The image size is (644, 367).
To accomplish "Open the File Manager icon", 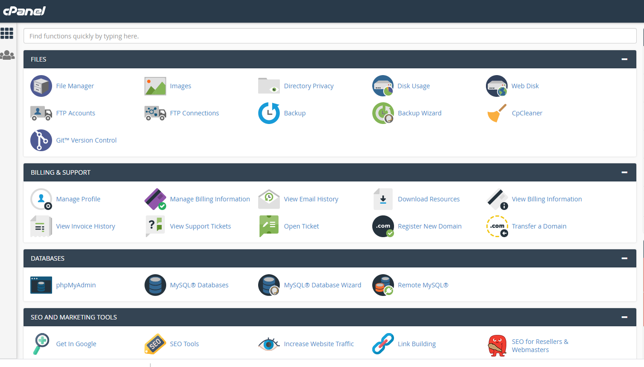I will point(41,86).
